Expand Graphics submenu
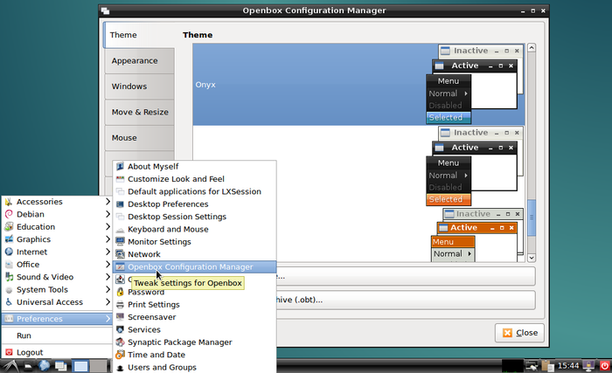Image resolution: width=612 pixels, height=373 pixels. pos(57,239)
